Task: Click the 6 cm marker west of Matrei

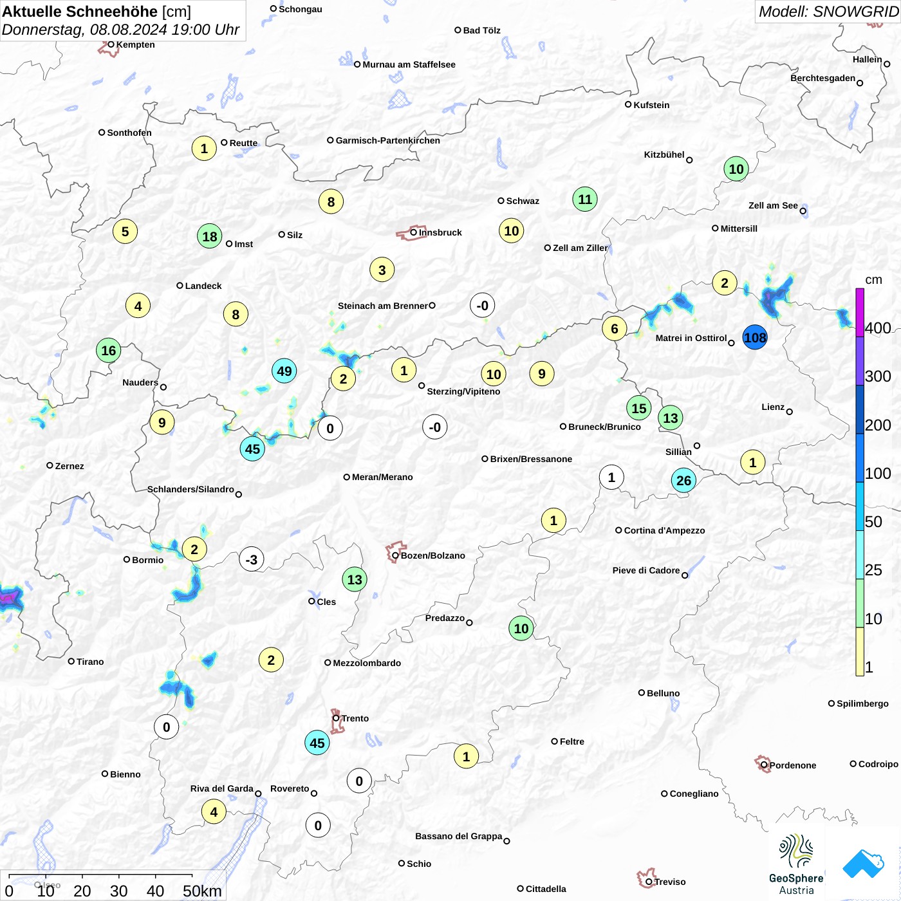Action: 615,328
